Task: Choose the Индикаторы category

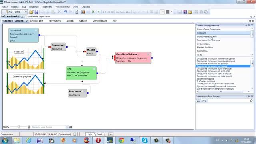Action: (204, 44)
